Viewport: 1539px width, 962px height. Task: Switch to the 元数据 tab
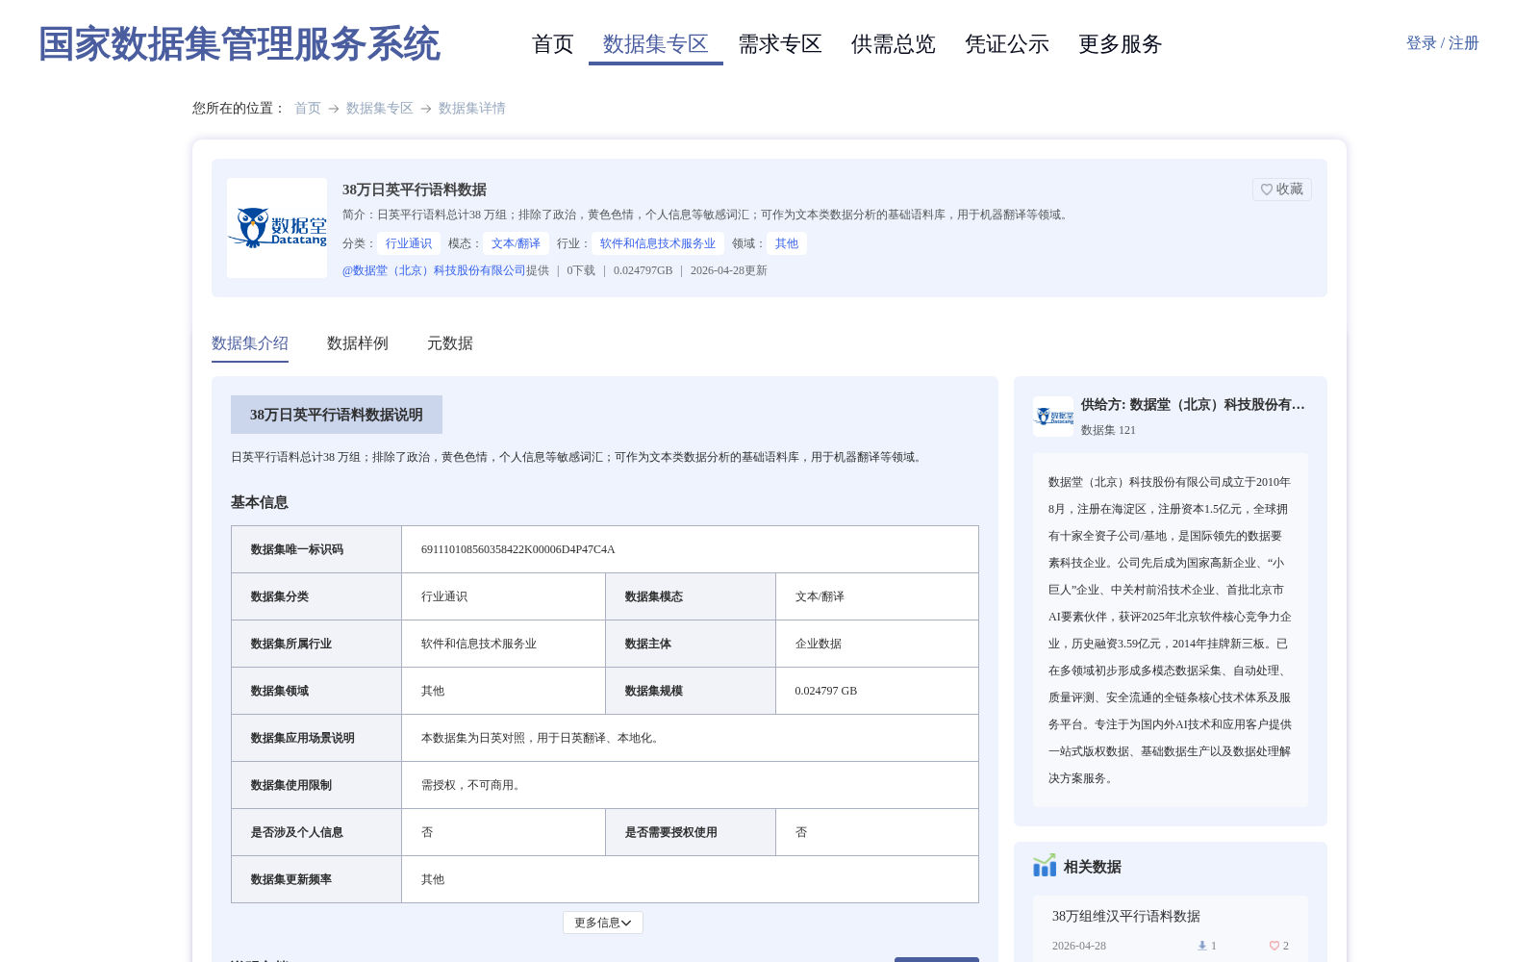pos(450,343)
